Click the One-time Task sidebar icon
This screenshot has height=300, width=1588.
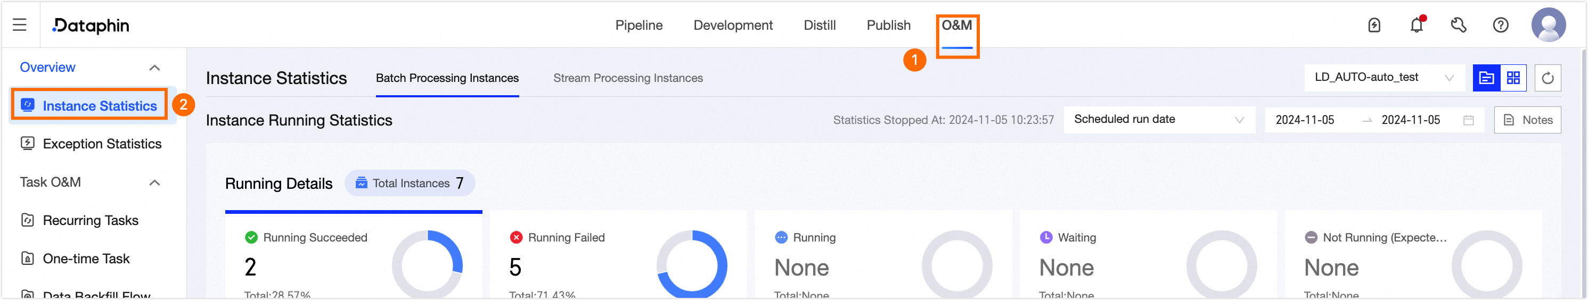pyautogui.click(x=28, y=258)
